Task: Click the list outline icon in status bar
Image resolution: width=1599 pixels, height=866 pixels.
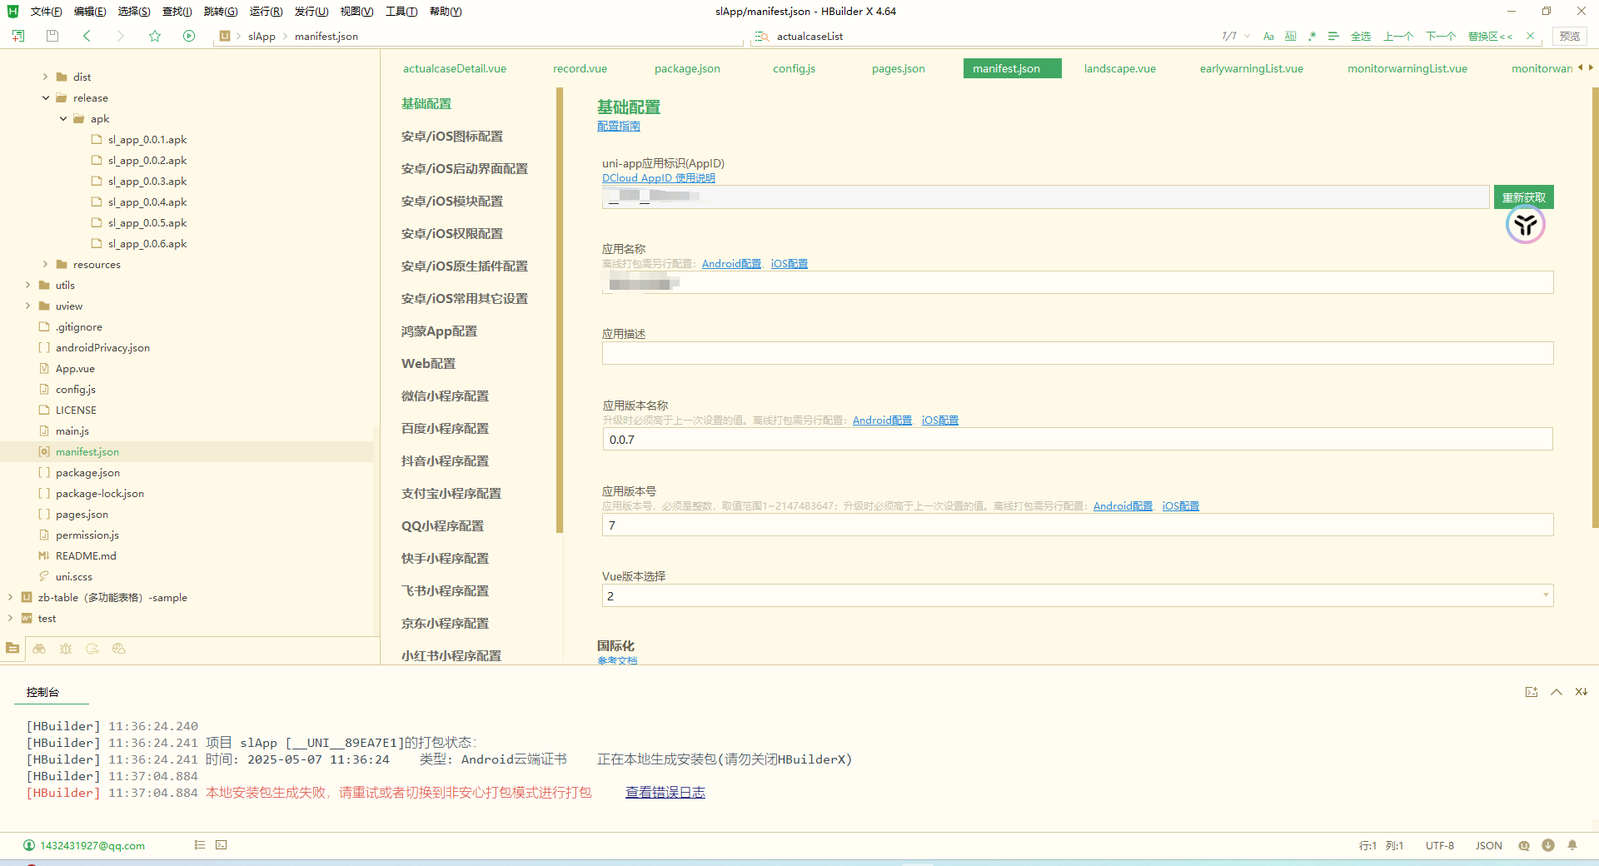Action: tap(200, 844)
